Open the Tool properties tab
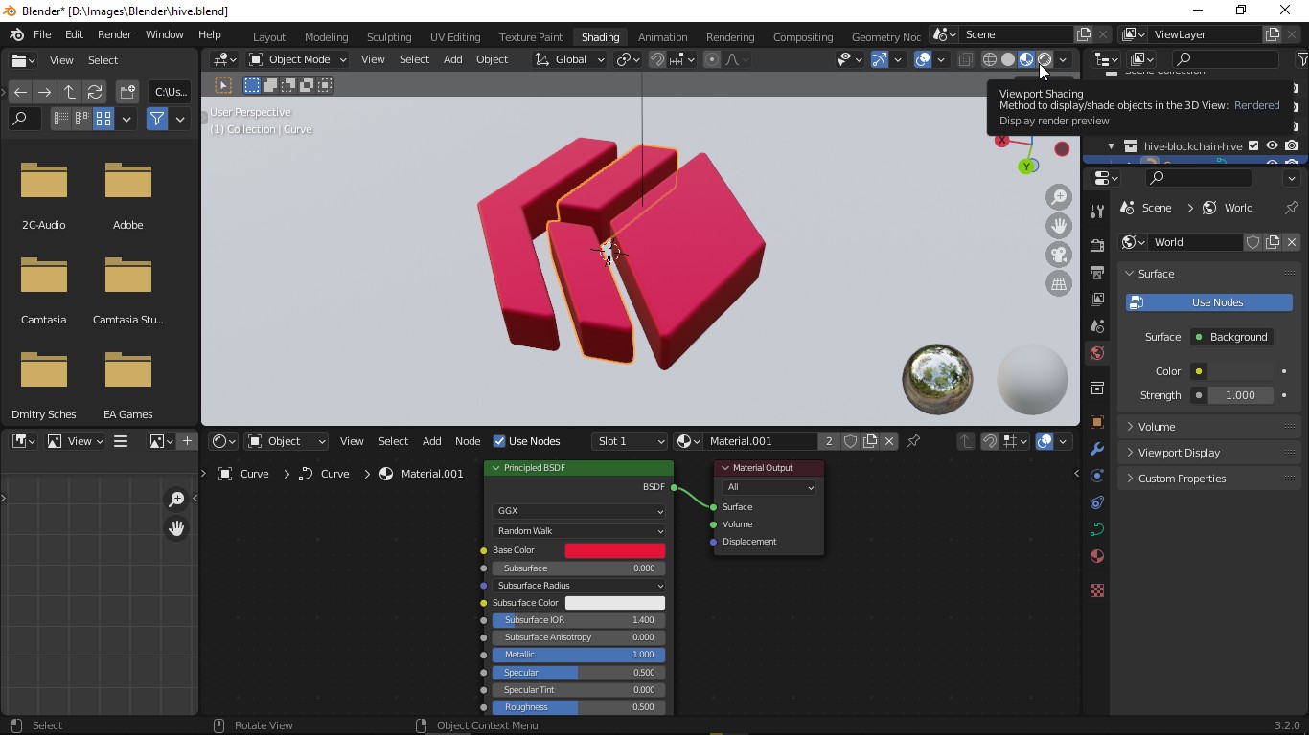This screenshot has height=735, width=1309. (x=1097, y=211)
